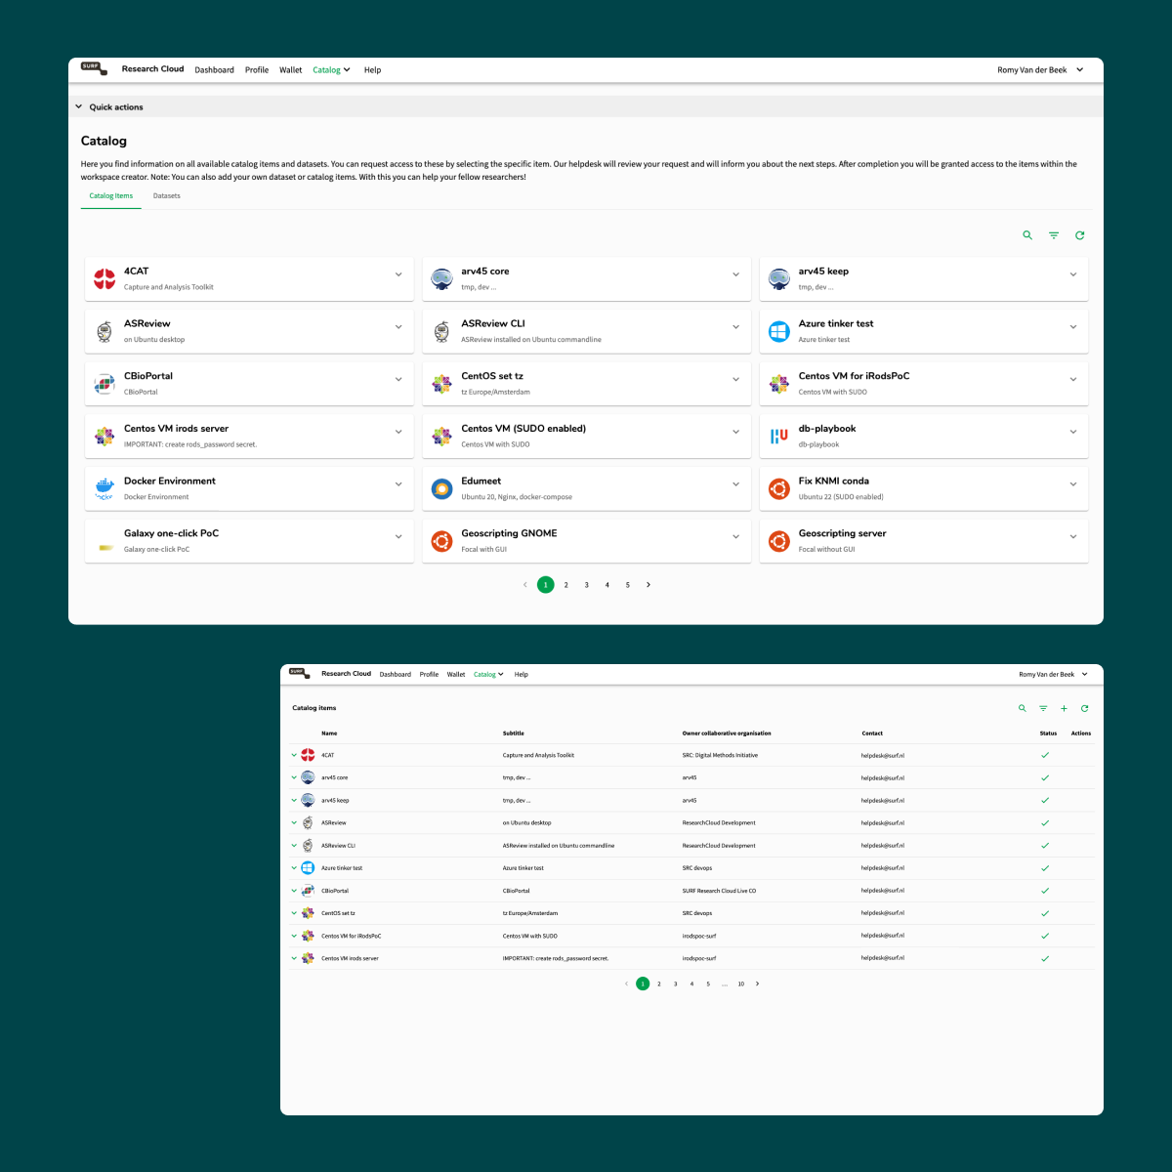Click the Windows icon on Azure tinker test card
1172x1172 pixels.
pos(779,331)
